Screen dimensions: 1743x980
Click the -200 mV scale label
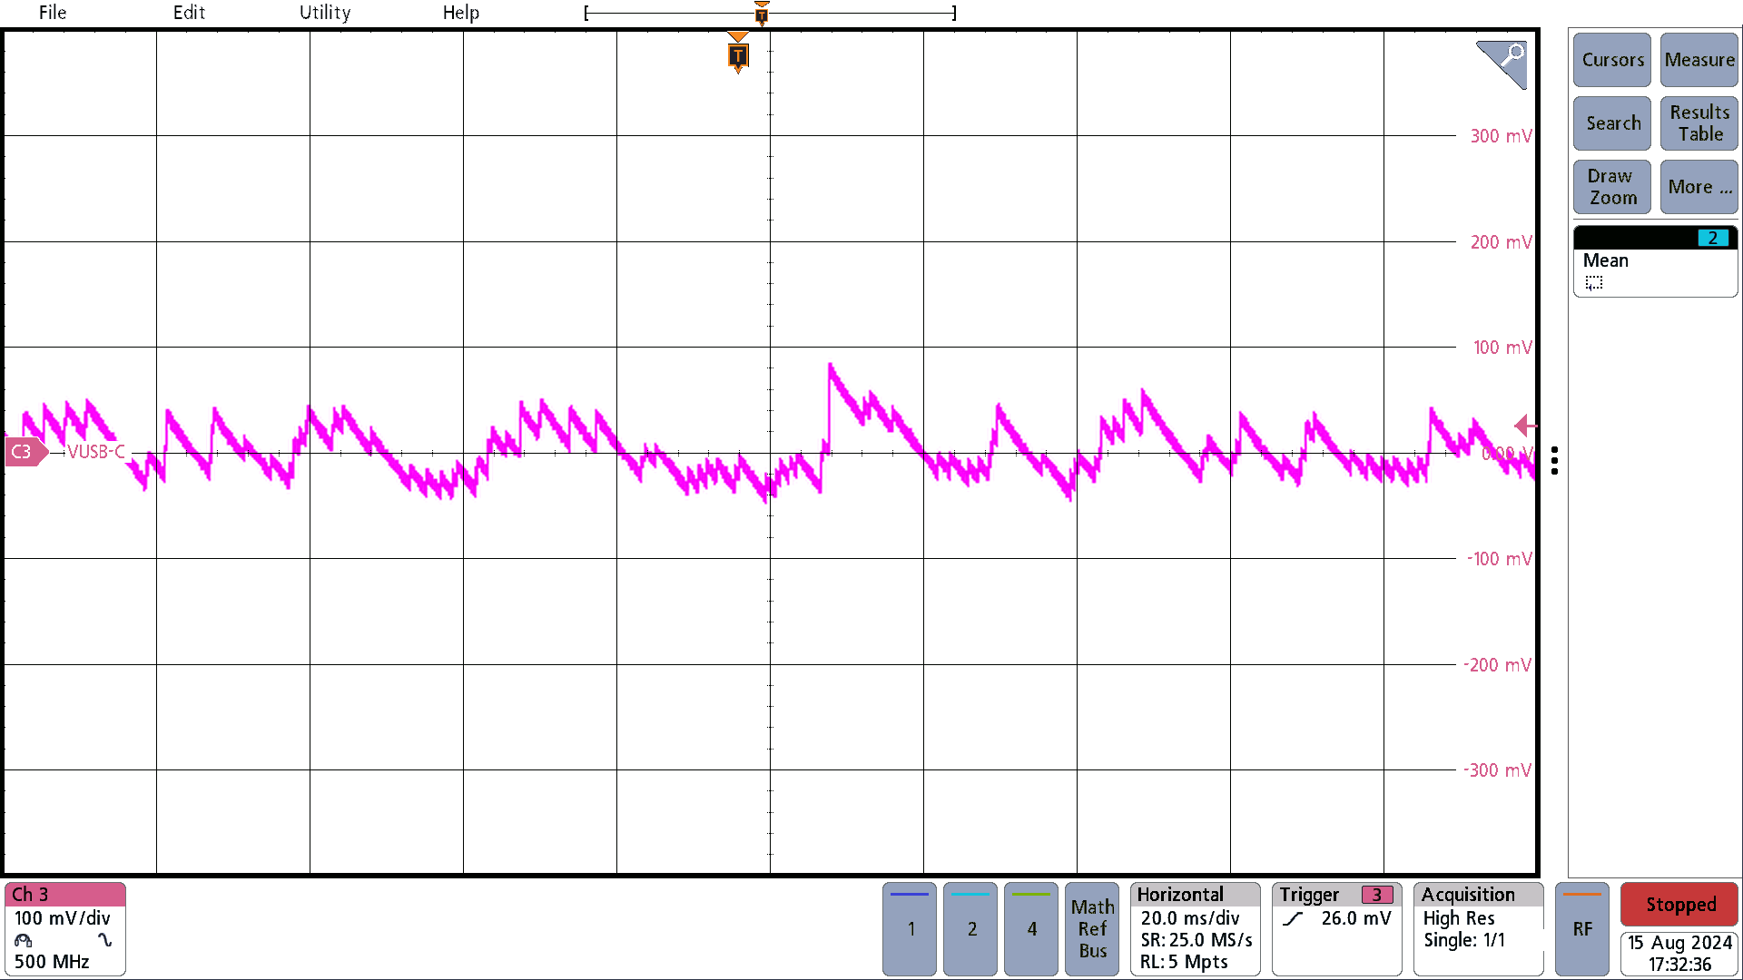pos(1497,665)
